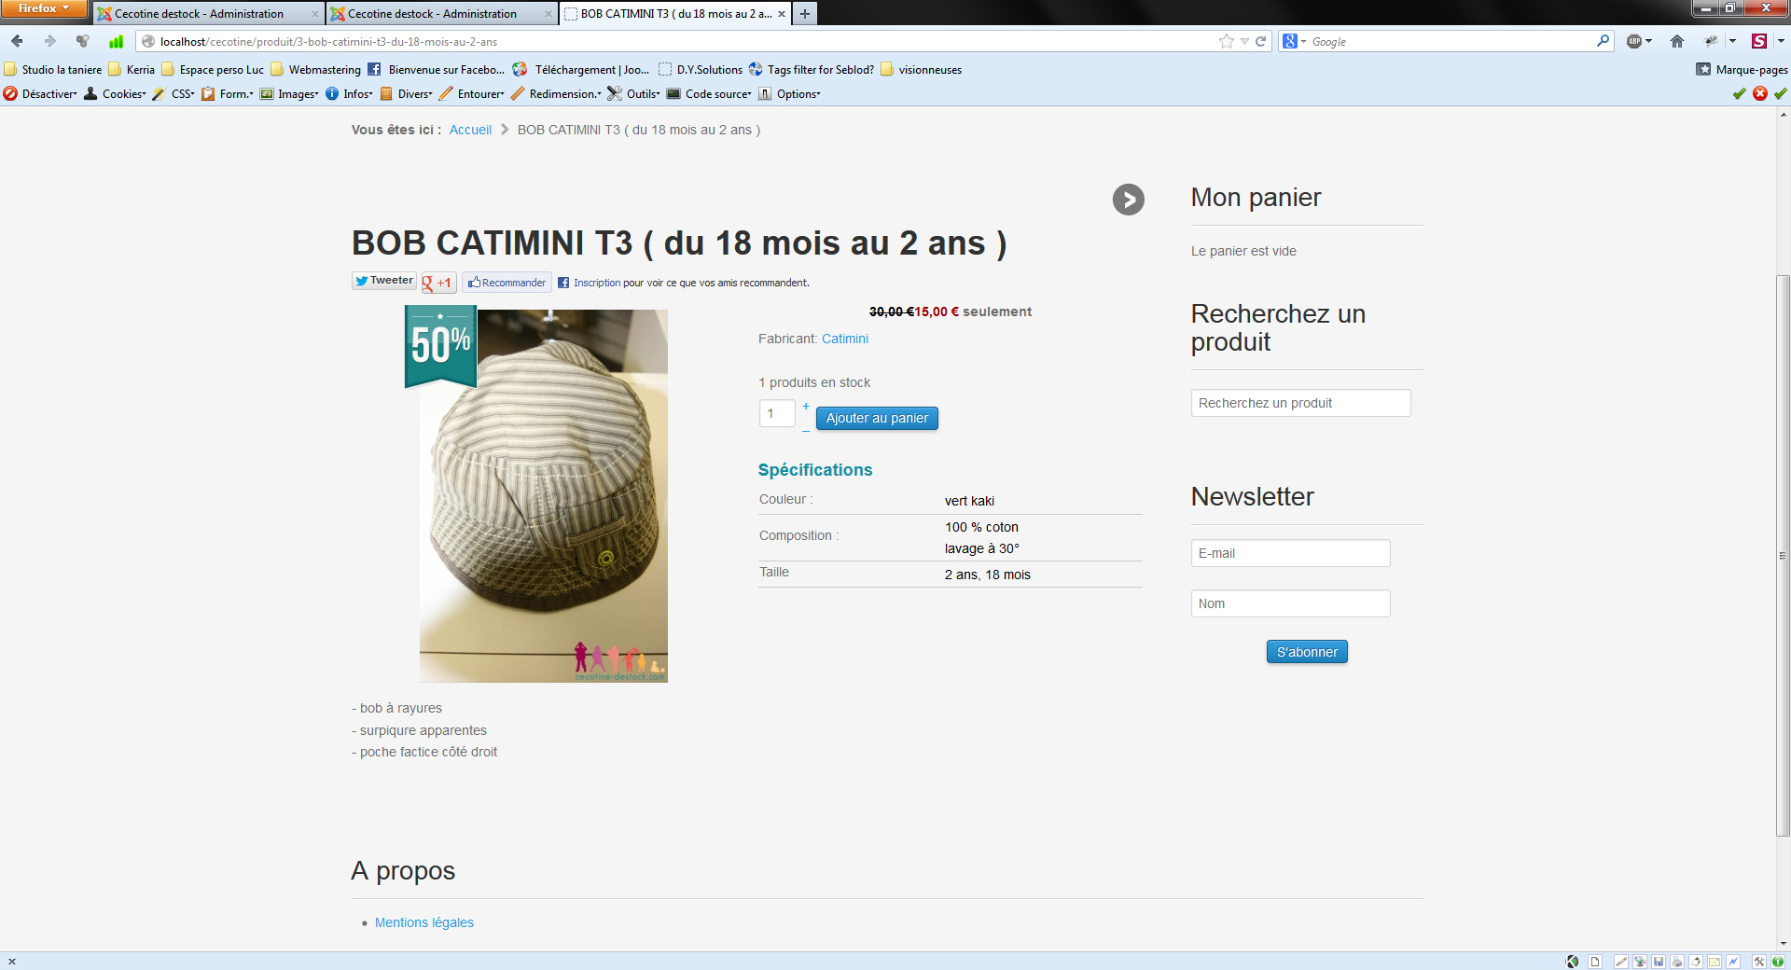Reload the page with the refresh icon
The image size is (1791, 970).
pos(1261,41)
